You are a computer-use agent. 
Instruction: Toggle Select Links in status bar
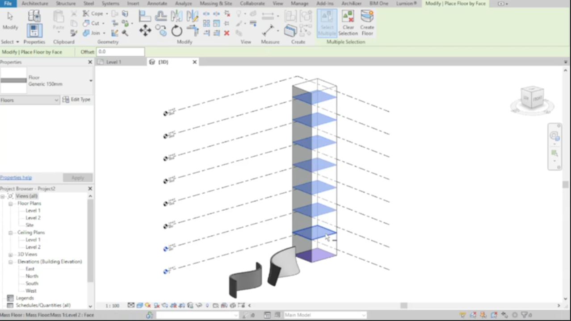(x=462, y=315)
